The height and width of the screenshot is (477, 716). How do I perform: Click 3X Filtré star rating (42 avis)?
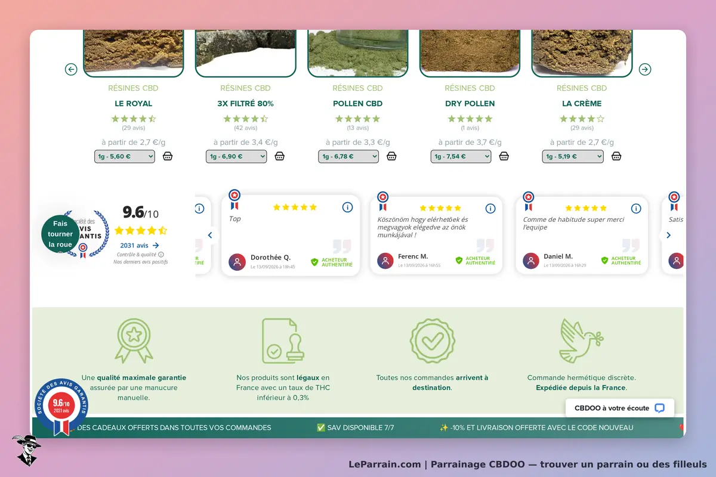tap(245, 119)
